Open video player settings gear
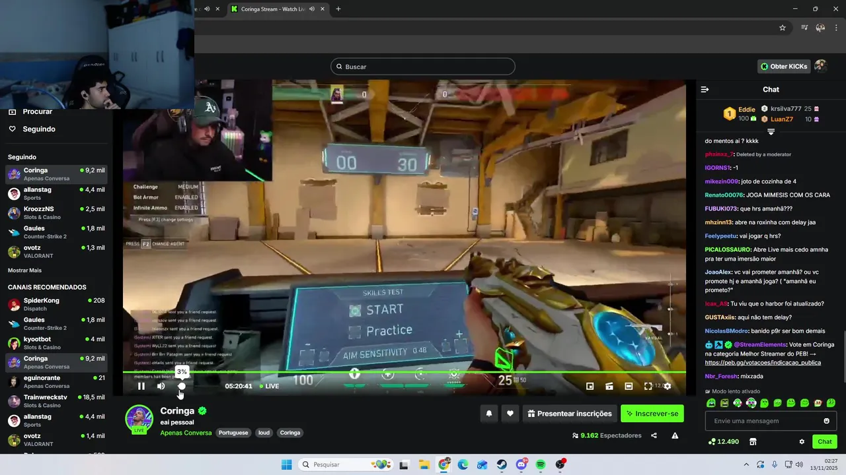Viewport: 846px width, 475px height. pyautogui.click(x=667, y=386)
